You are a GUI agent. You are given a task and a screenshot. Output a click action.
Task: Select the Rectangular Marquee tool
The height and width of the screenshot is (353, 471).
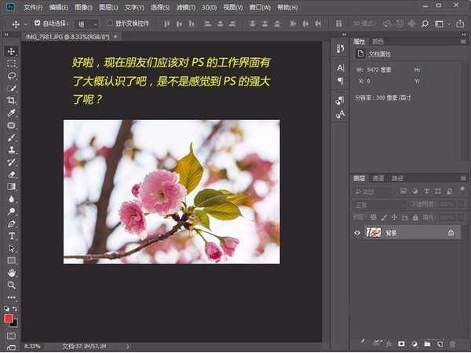point(11,64)
